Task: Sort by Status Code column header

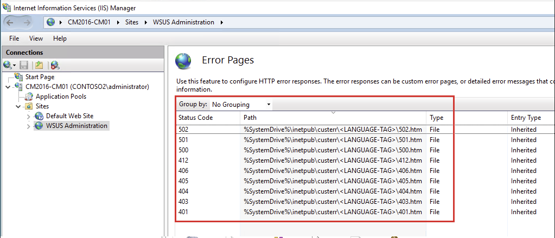Action: tap(208, 118)
